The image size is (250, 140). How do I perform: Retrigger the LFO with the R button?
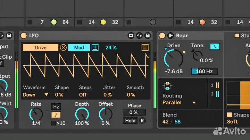click(142, 121)
